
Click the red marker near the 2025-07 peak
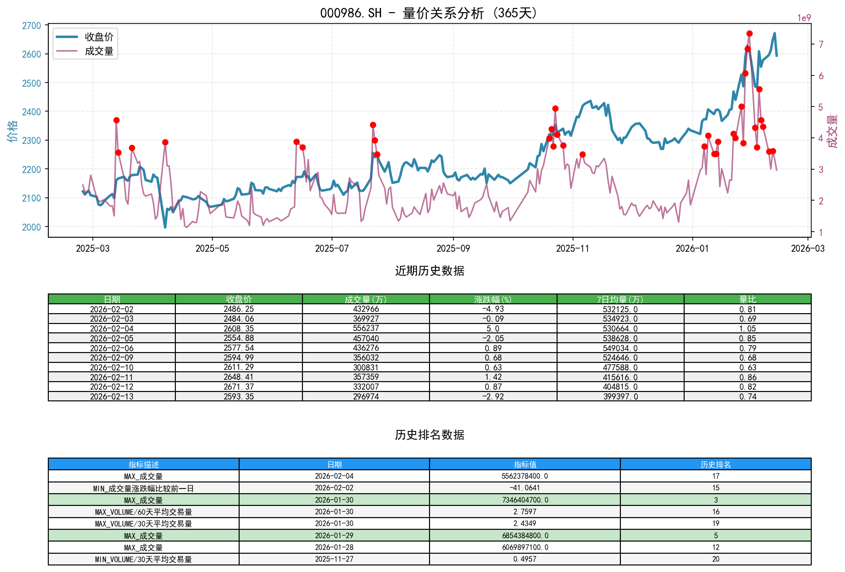point(373,125)
